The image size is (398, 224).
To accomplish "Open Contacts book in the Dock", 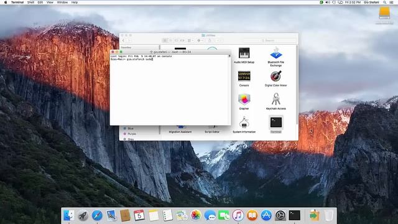I will click(x=125, y=215).
